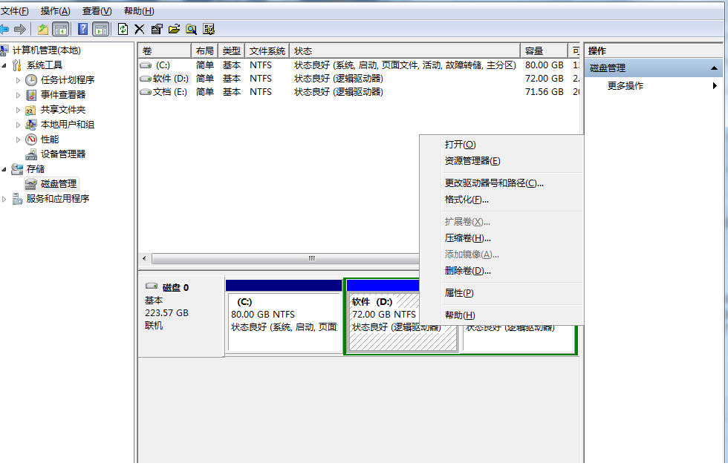Viewport: 728px width, 466px height.
Task: Select 共享文件夹 in the tree
Action: tap(63, 109)
